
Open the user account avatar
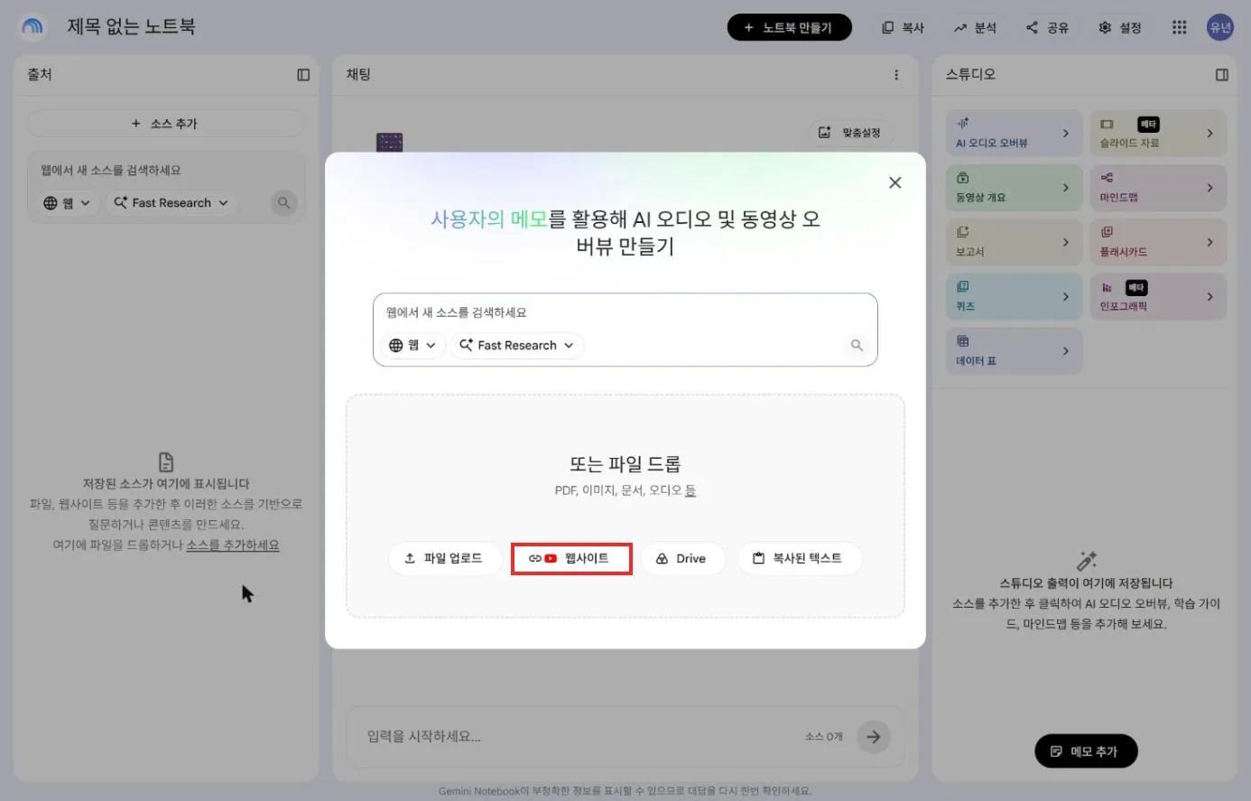pyautogui.click(x=1220, y=27)
